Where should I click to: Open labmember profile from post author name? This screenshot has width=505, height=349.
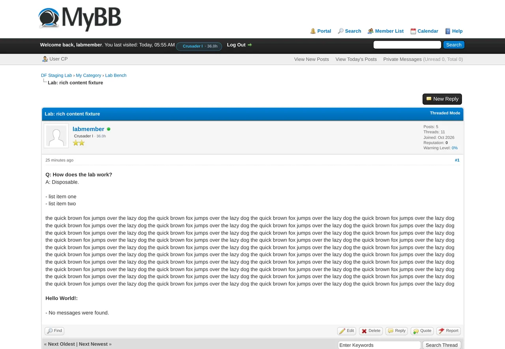pyautogui.click(x=88, y=129)
